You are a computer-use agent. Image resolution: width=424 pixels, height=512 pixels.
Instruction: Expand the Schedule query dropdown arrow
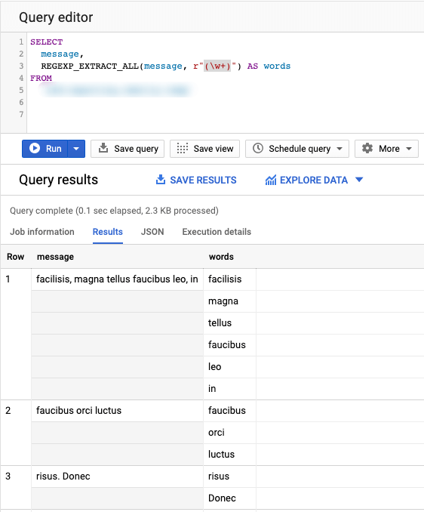tap(340, 149)
